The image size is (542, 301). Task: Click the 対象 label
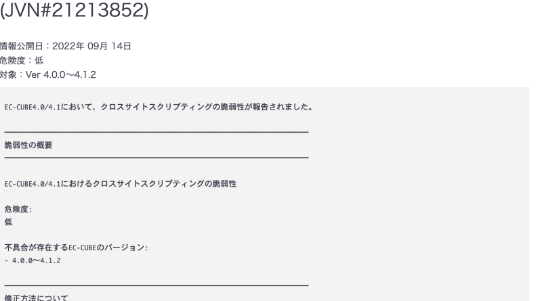pyautogui.click(x=8, y=74)
